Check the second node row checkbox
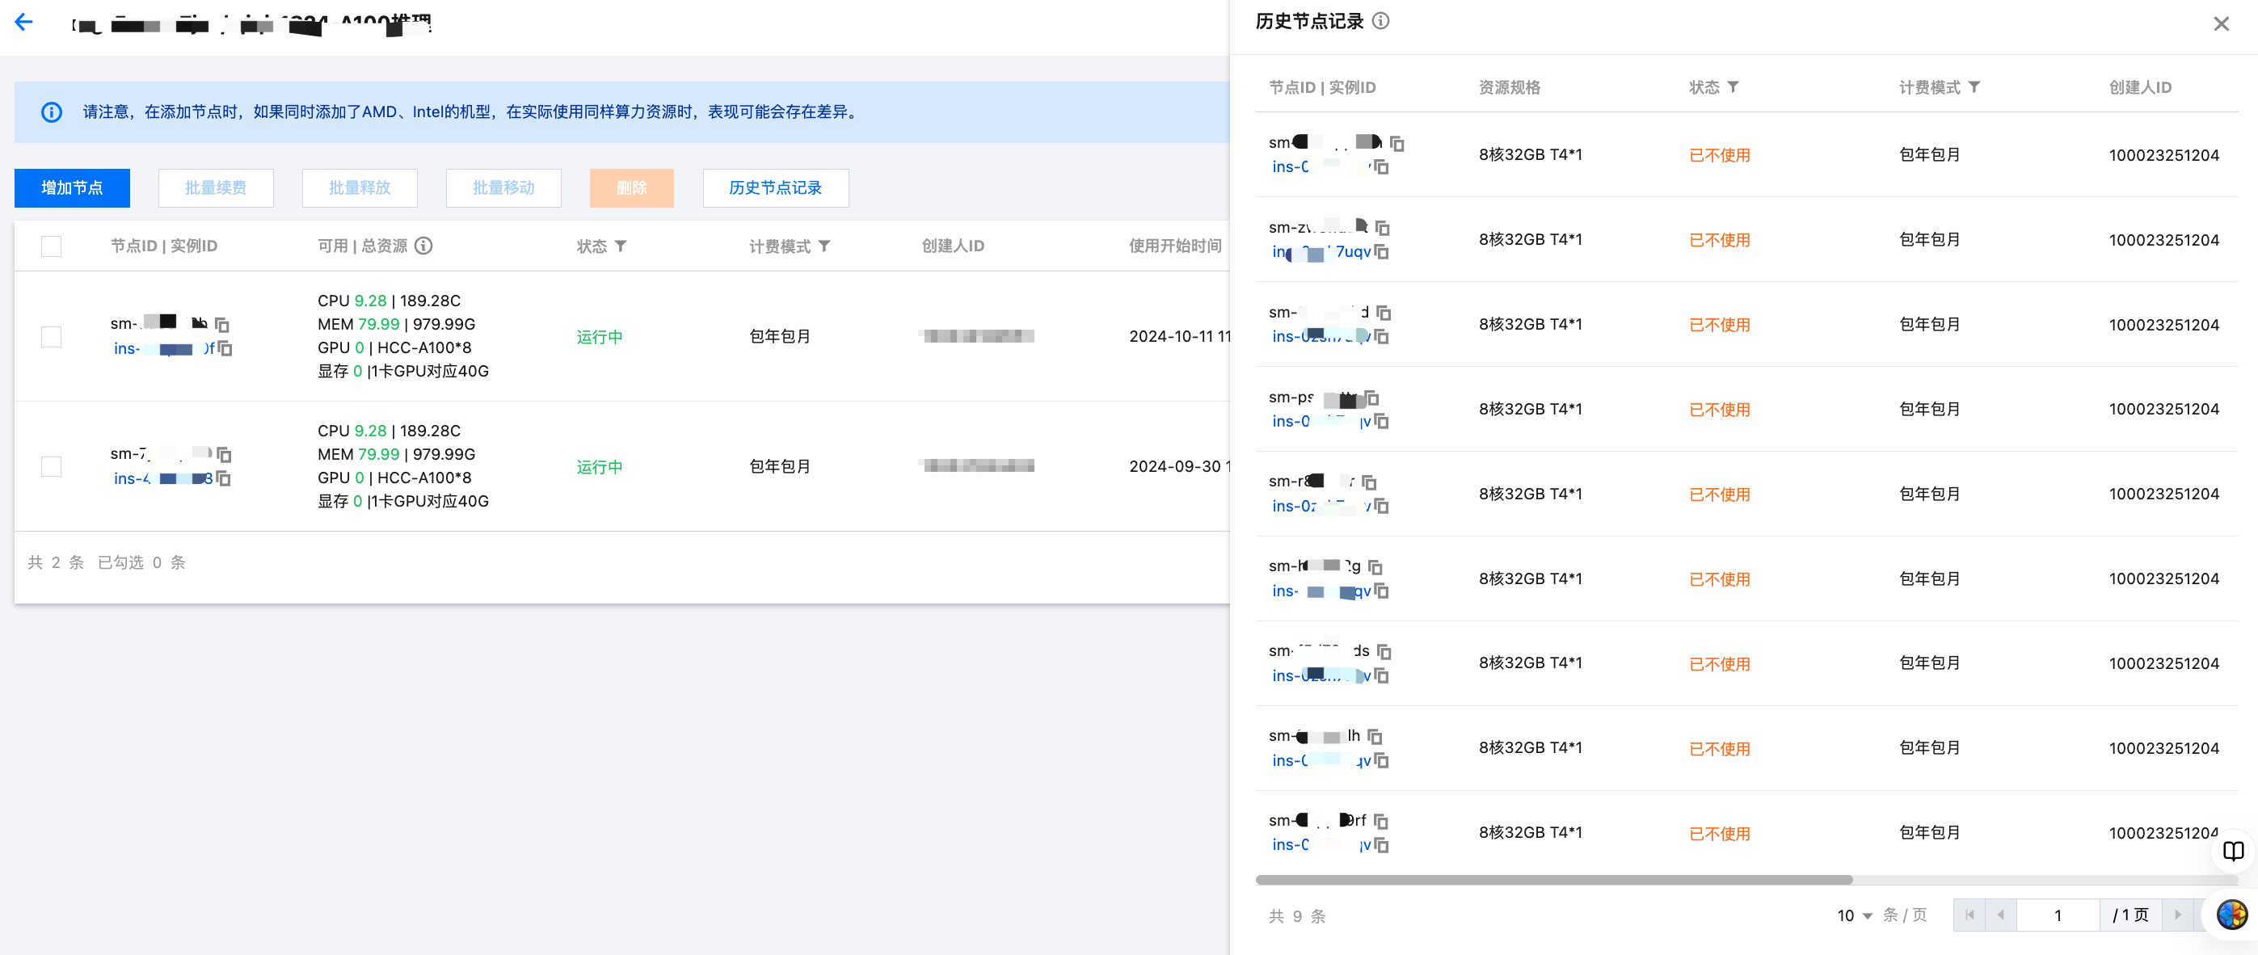The image size is (2258, 955). [52, 466]
